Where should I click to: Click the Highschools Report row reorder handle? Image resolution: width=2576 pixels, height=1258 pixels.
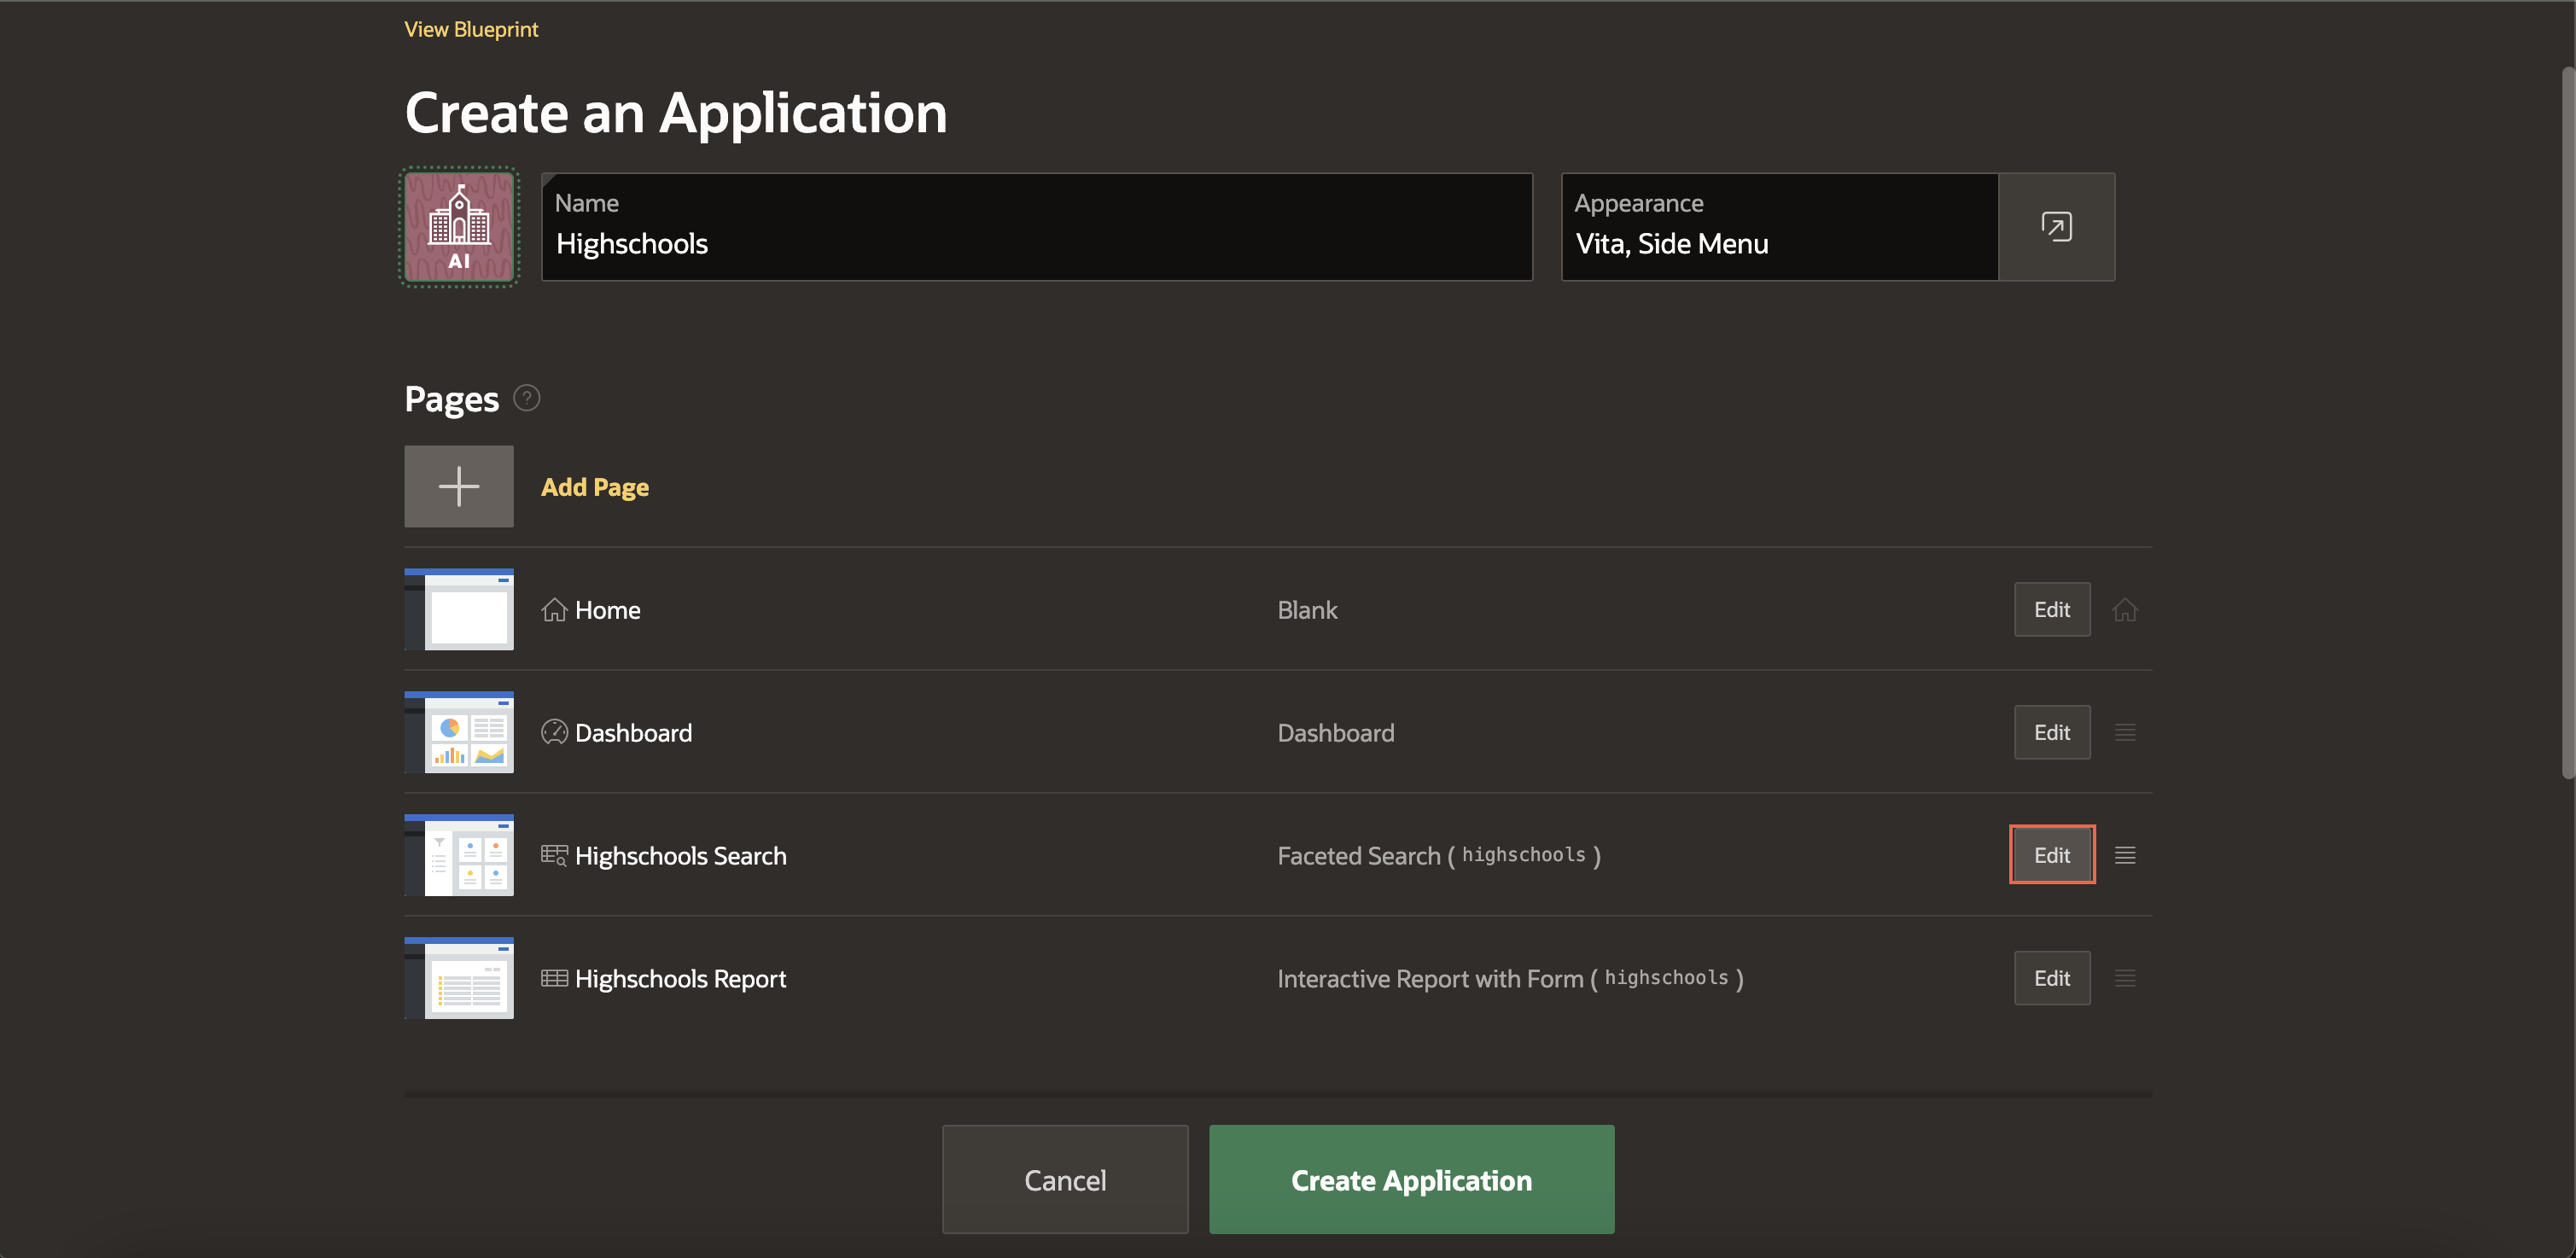(2125, 978)
